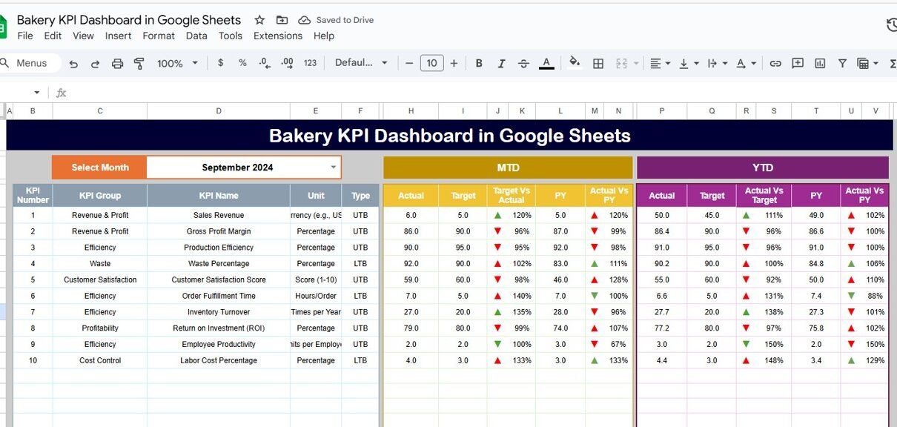Click the Print icon in toolbar
The width and height of the screenshot is (897, 427).
pyautogui.click(x=117, y=64)
